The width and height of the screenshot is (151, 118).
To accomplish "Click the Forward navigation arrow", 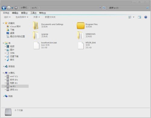I will pos(9,8).
